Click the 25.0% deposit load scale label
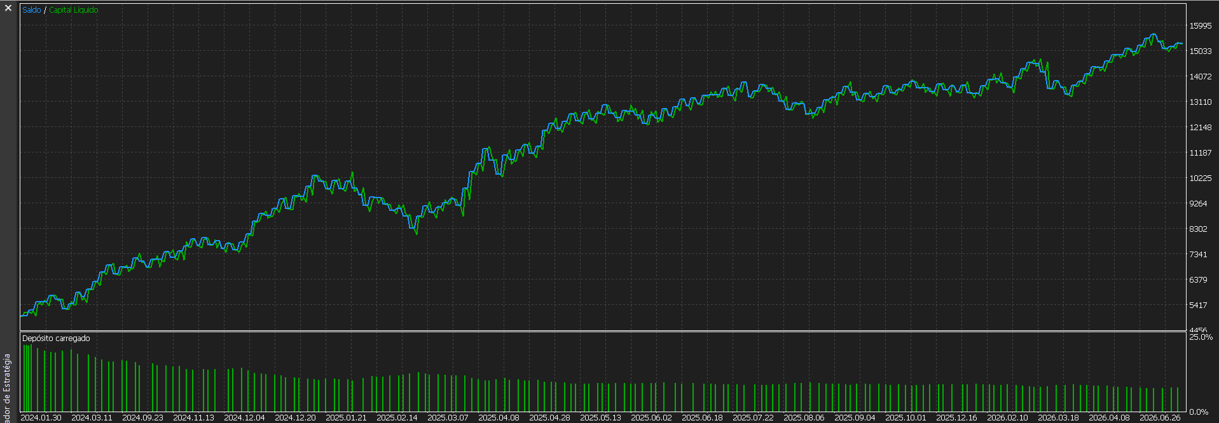Screen dimensions: 1219x423 (x=1201, y=337)
